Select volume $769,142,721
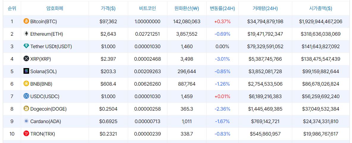Viewport: 352px width, 143px height. (x=265, y=122)
